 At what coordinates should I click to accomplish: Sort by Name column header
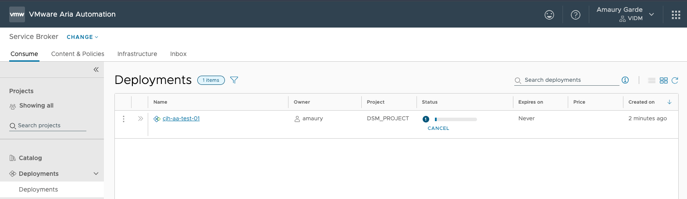(x=160, y=102)
